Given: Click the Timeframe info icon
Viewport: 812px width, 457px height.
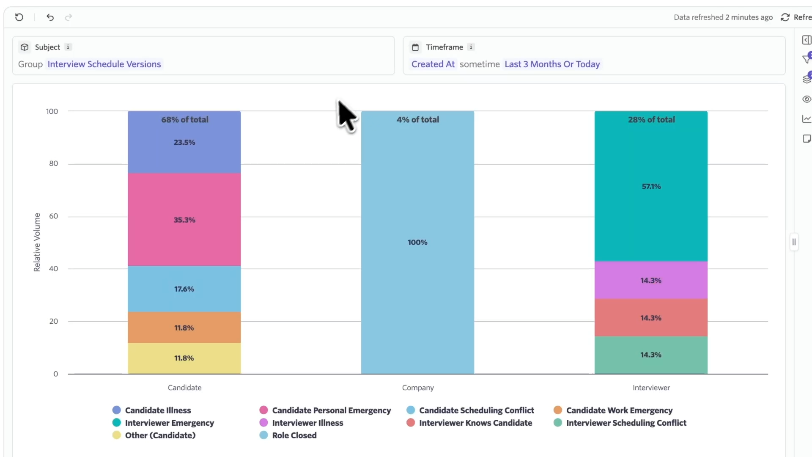Looking at the screenshot, I should pyautogui.click(x=471, y=47).
